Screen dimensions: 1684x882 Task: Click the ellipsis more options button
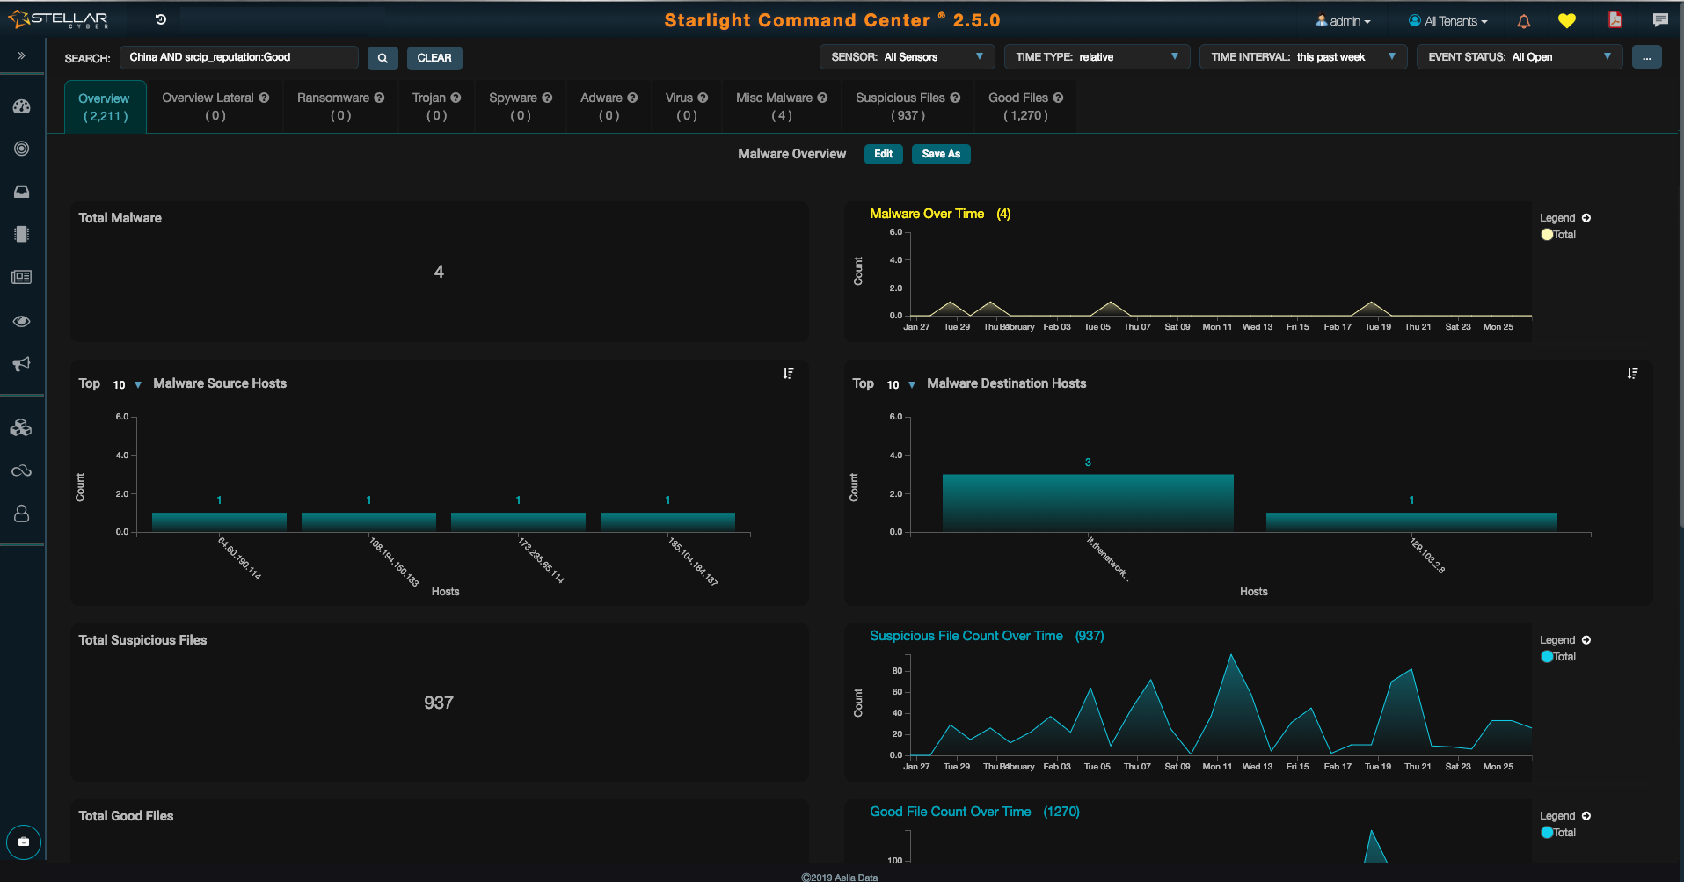tap(1647, 57)
